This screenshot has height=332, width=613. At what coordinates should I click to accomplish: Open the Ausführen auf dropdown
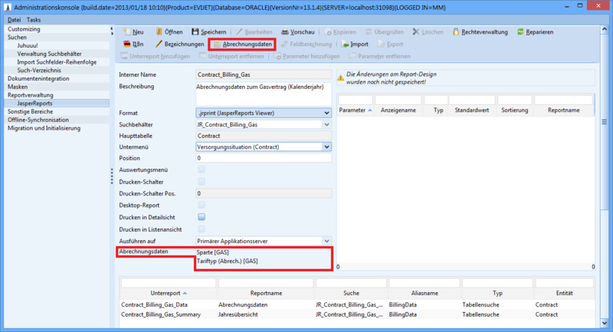(326, 240)
